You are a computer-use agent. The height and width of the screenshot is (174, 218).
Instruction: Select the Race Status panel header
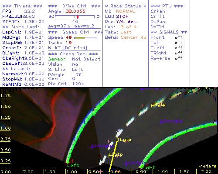(x=126, y=6)
